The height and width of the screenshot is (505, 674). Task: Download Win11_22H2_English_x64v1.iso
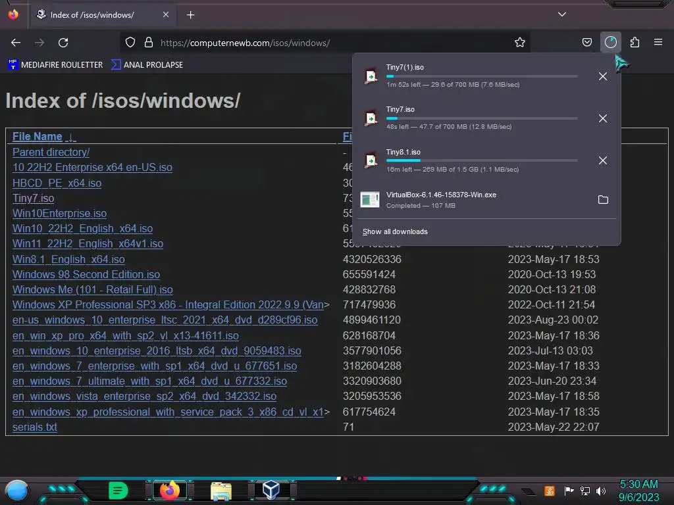pos(88,243)
